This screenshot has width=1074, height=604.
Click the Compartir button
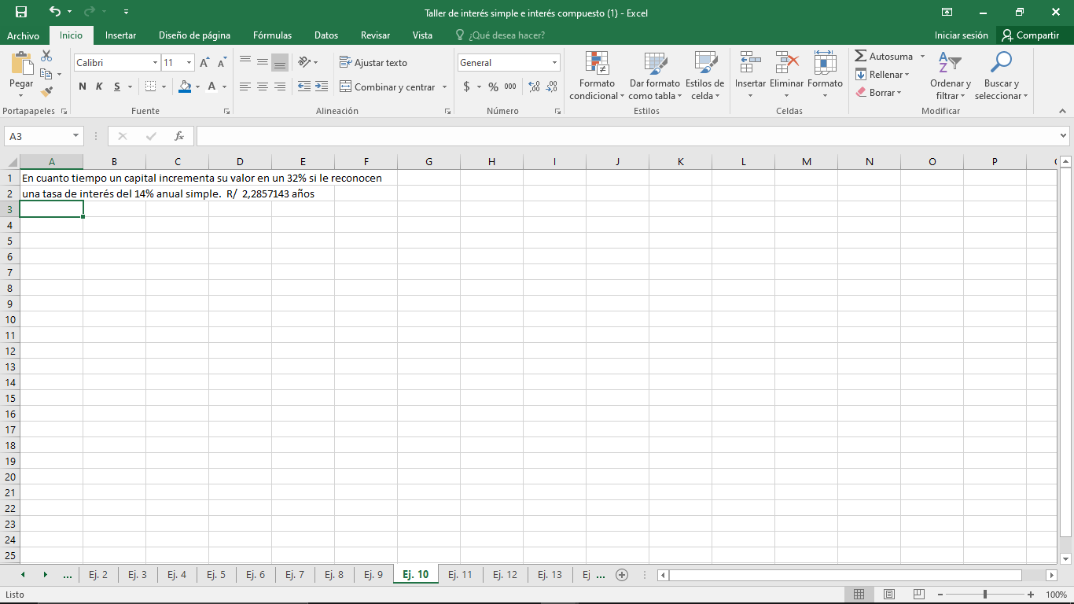pyautogui.click(x=1032, y=35)
